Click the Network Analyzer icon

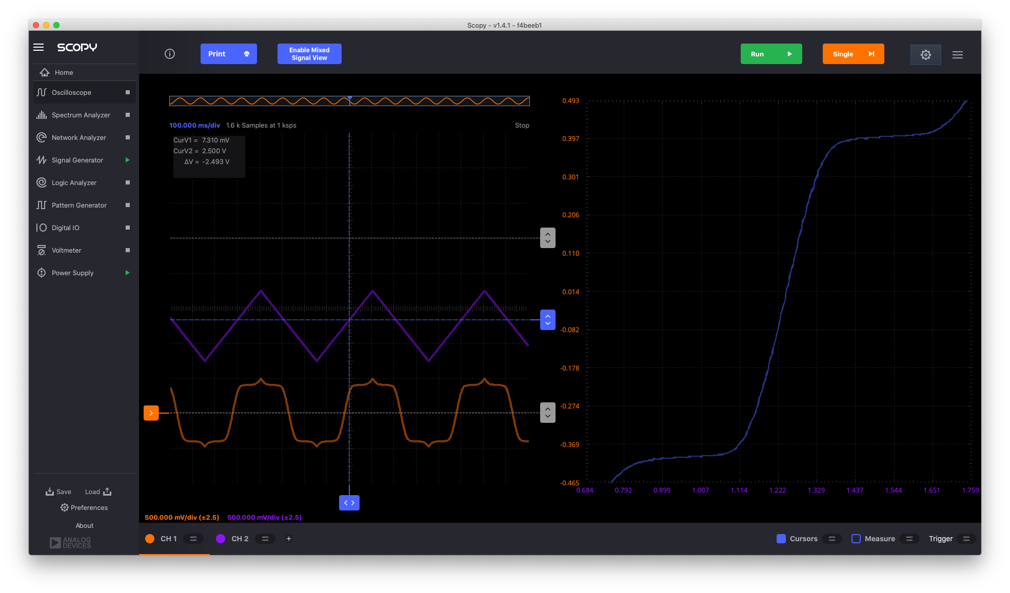coord(42,137)
